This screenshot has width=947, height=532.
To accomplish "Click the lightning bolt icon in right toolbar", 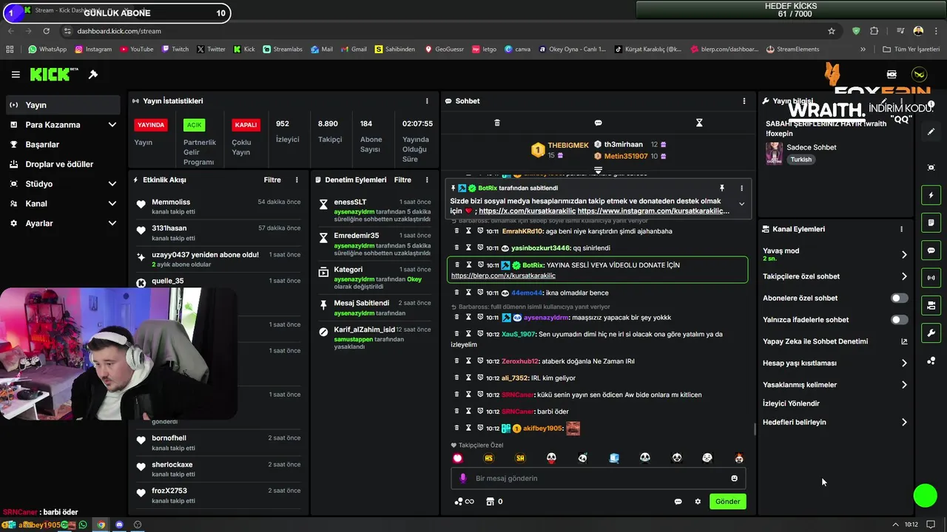I will [x=931, y=195].
